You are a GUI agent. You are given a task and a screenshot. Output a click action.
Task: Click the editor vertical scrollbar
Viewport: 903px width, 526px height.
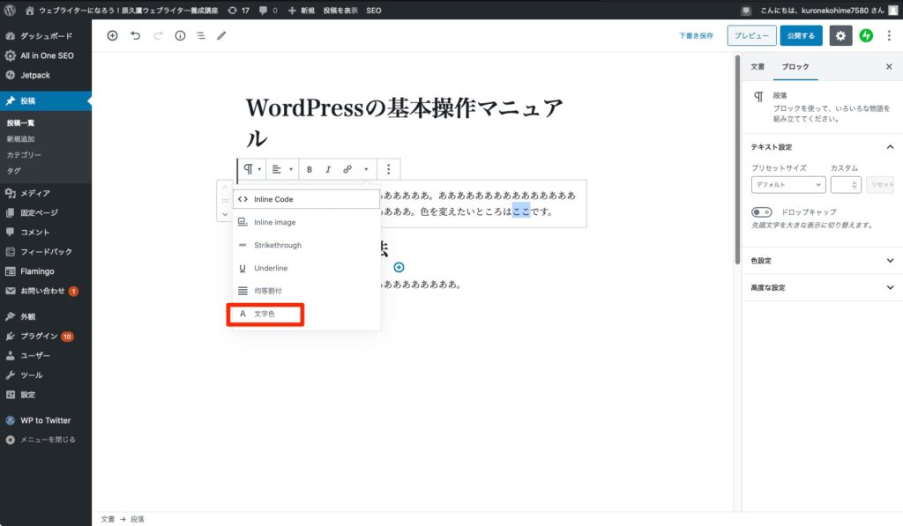737,160
